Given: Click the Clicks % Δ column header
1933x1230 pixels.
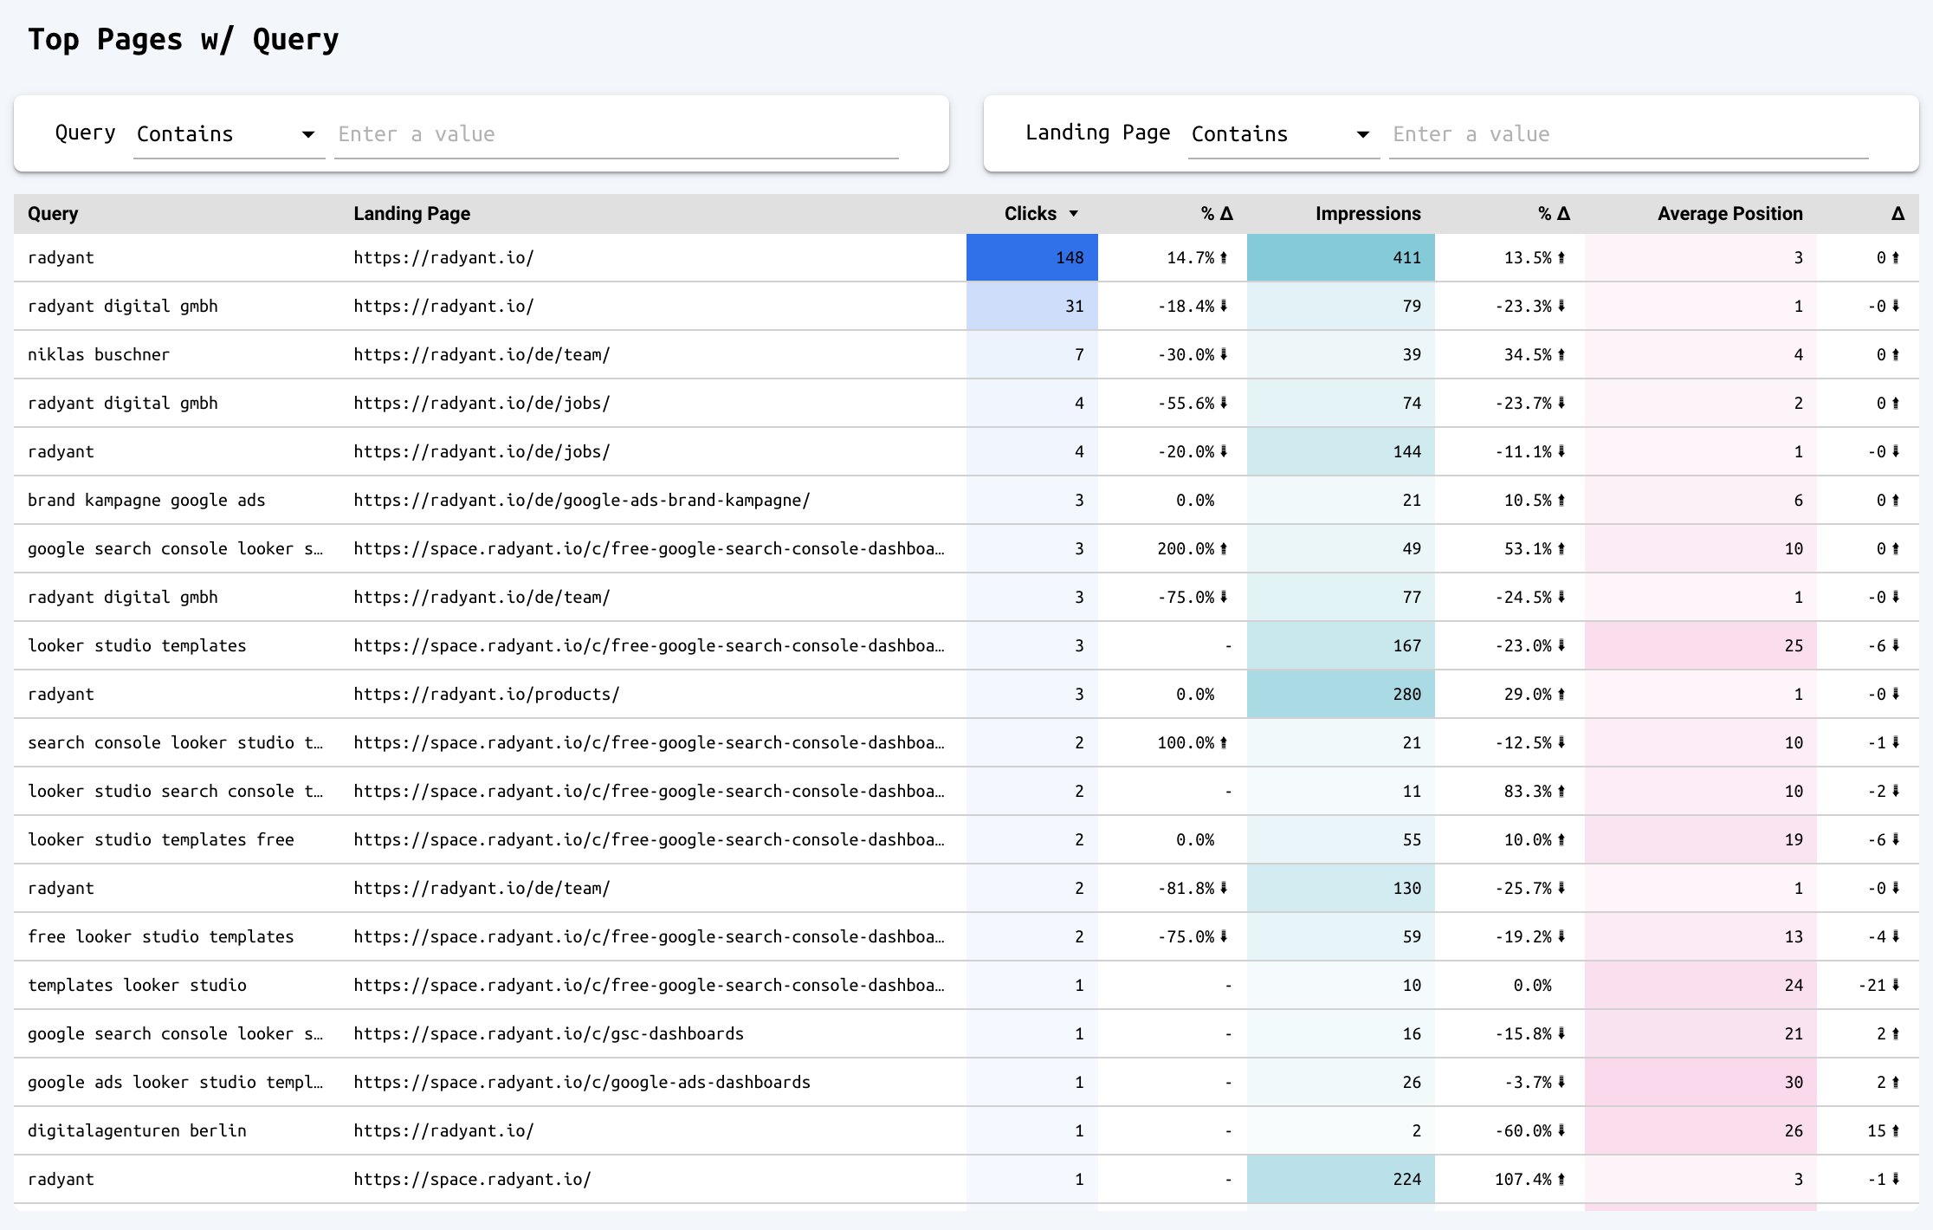Looking at the screenshot, I should coord(1217,214).
